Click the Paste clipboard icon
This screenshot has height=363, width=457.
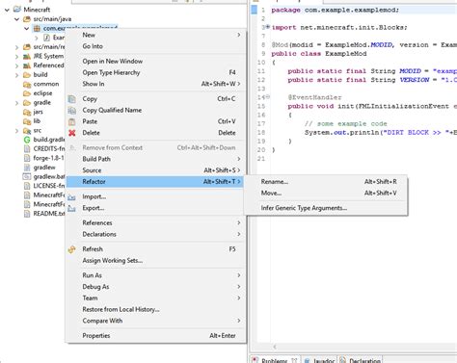[x=72, y=121]
